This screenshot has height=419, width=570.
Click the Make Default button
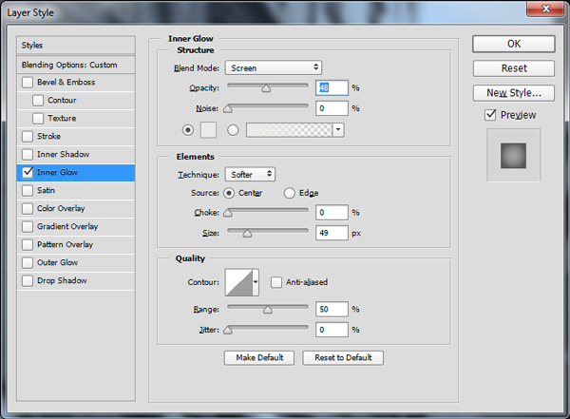tap(258, 358)
